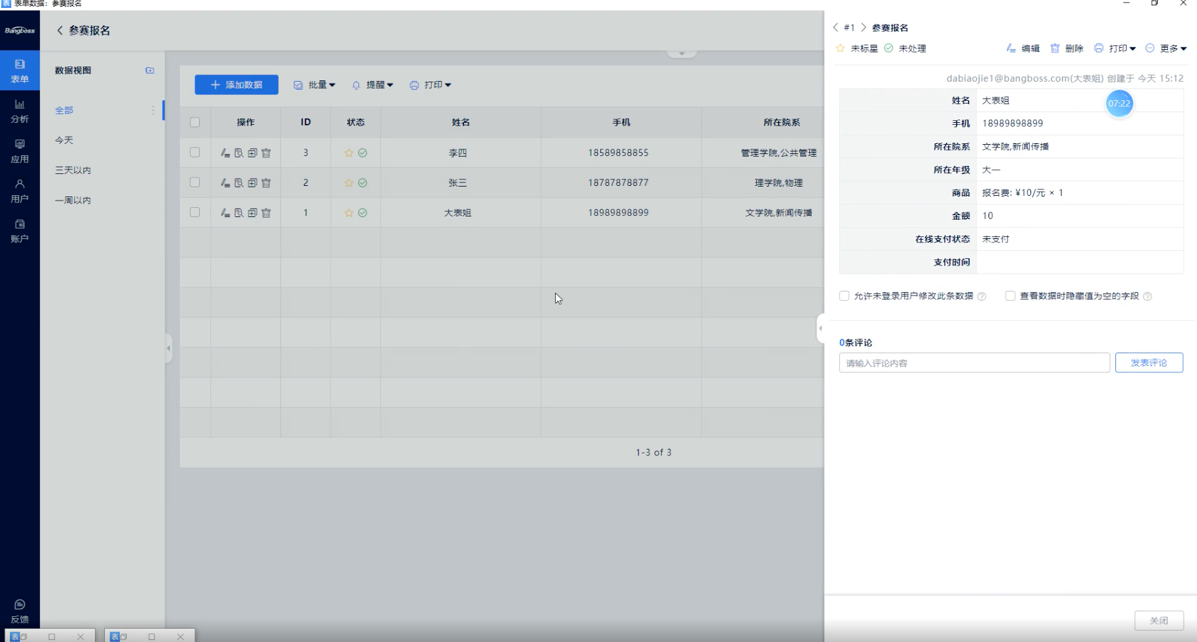The width and height of the screenshot is (1197, 642).
Task: Open the 提醒 dropdown menu
Action: (372, 85)
